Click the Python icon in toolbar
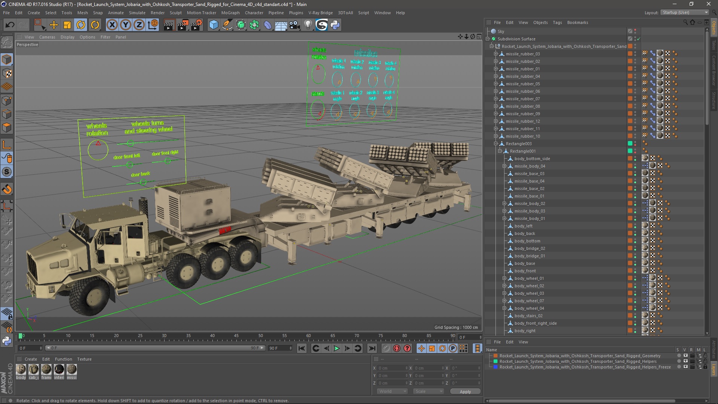 [335, 25]
